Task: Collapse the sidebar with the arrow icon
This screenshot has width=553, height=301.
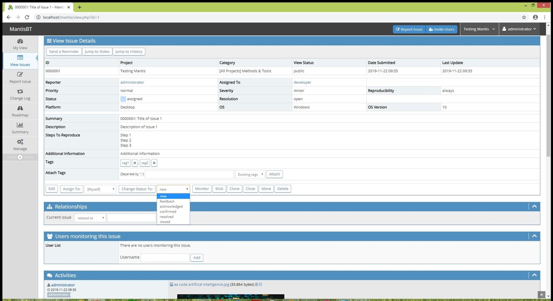Action: coord(19,157)
